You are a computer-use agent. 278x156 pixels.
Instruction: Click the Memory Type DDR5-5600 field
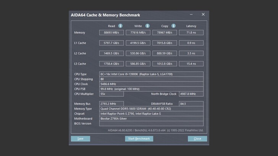151,108
